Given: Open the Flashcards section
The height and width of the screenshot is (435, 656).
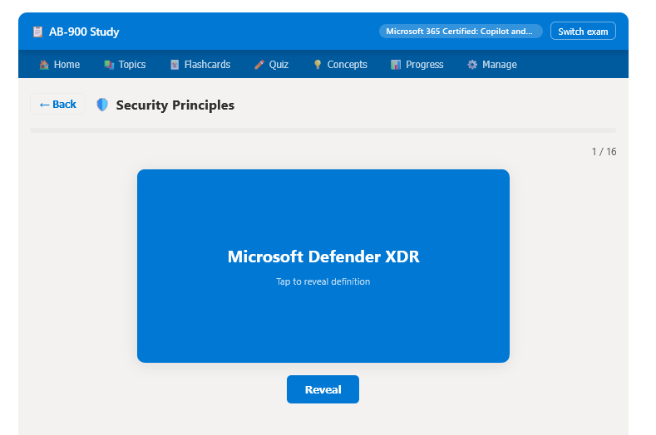Looking at the screenshot, I should tap(201, 65).
